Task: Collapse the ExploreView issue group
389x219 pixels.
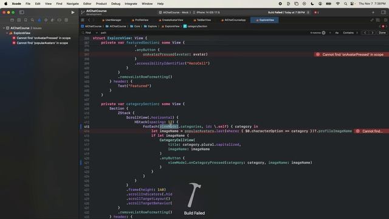Action: [x=7, y=33]
